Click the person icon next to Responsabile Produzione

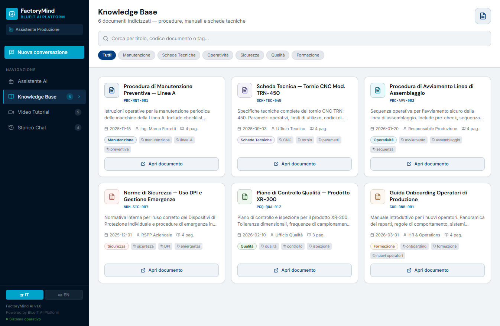click(x=405, y=129)
